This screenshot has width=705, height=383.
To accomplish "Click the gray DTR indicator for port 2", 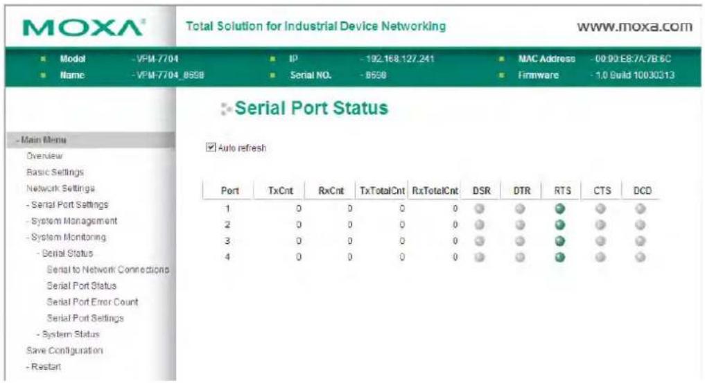I will [x=520, y=224].
